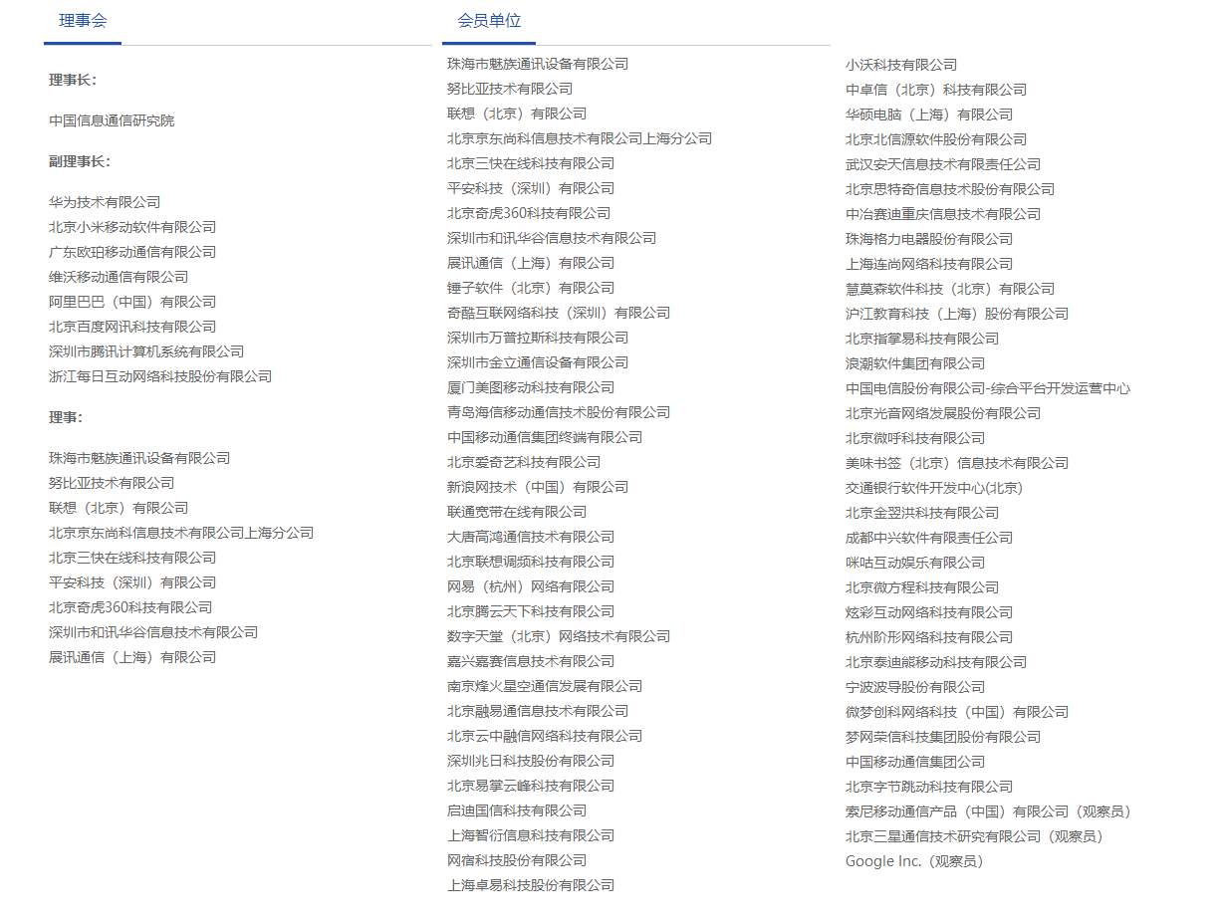Click 中卓信(北京)科技有限公司
The width and height of the screenshot is (1223, 924).
click(x=936, y=90)
